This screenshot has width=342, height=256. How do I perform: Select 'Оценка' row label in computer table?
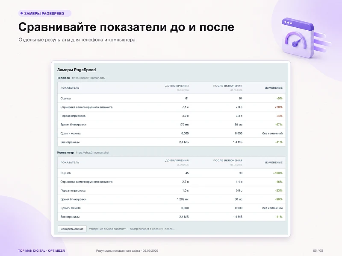pyautogui.click(x=65, y=173)
